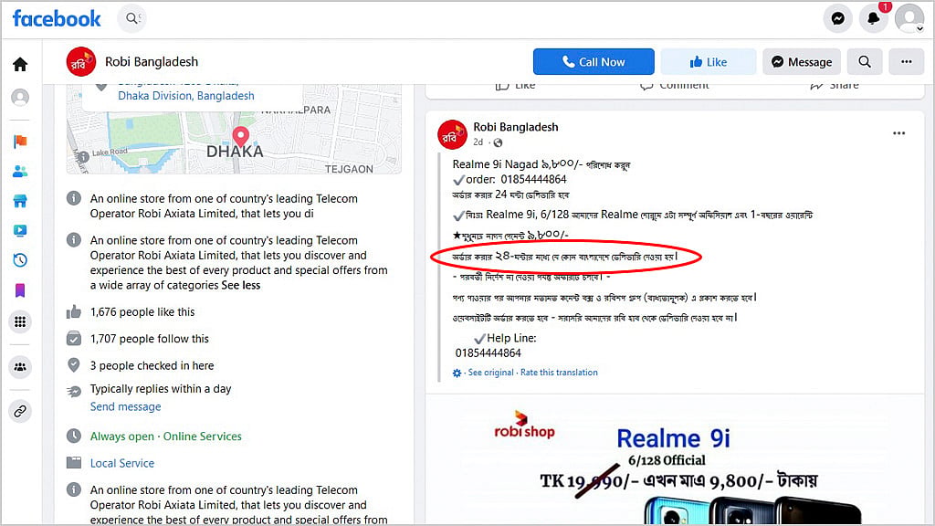Screen dimensions: 935x526
Task: Click the public globe audience icon
Action: 498,142
